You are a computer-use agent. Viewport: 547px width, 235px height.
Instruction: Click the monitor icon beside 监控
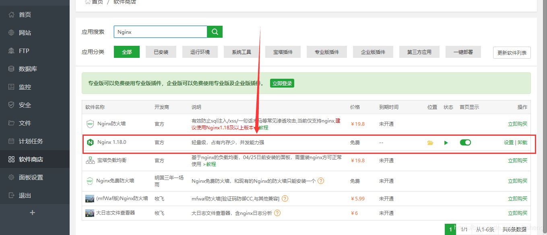[11, 87]
